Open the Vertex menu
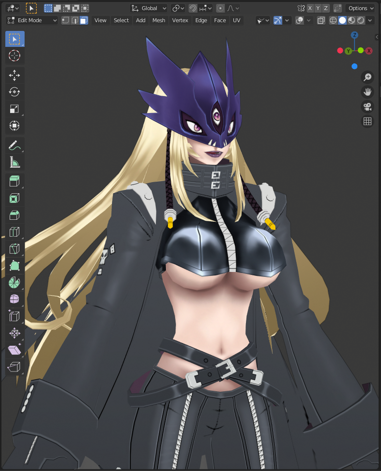 click(180, 20)
